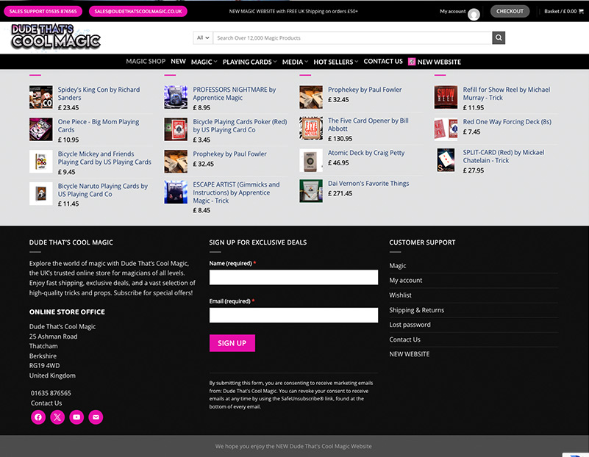The height and width of the screenshot is (457, 589).
Task: Click the email envelope social icon
Action: 96,417
